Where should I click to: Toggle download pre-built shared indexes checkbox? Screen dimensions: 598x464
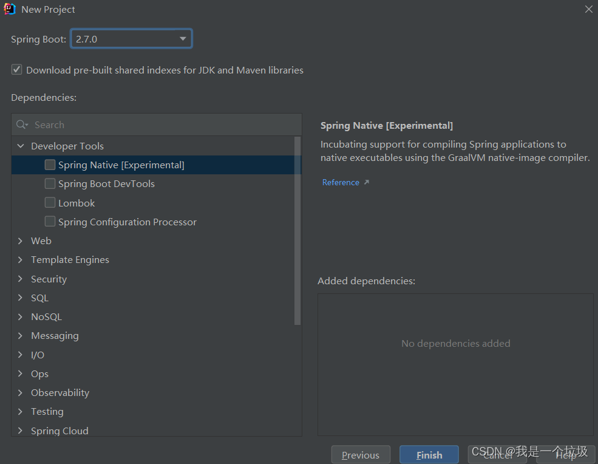(16, 70)
